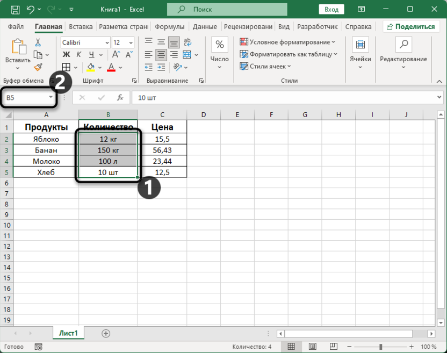447x353 pixels.
Task: Undo the last action
Action: tap(31, 10)
